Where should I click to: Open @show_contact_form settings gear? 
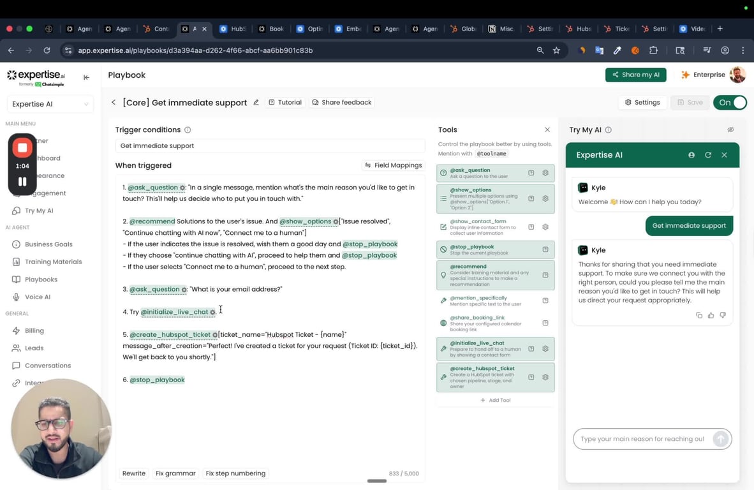(x=545, y=227)
